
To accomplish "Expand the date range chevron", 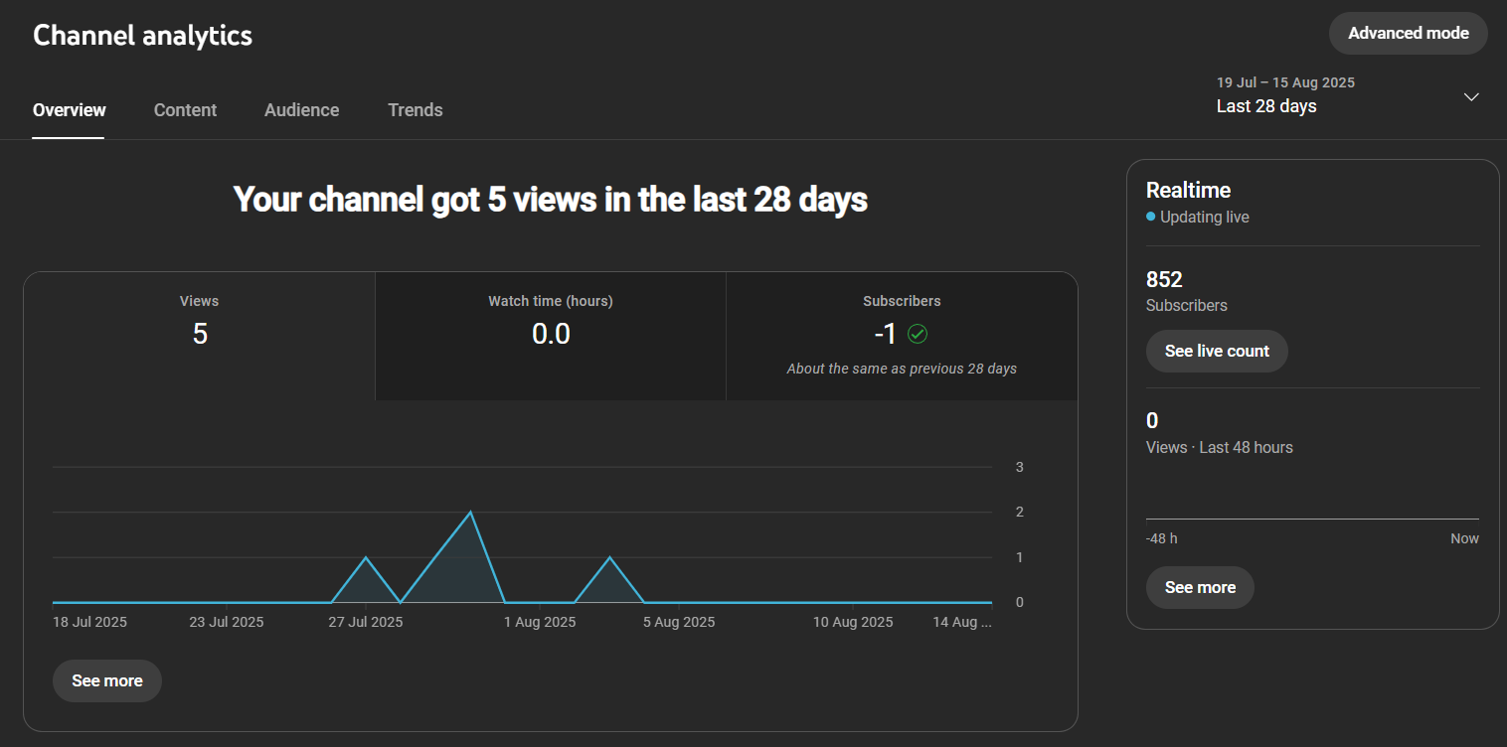I will click(x=1470, y=96).
